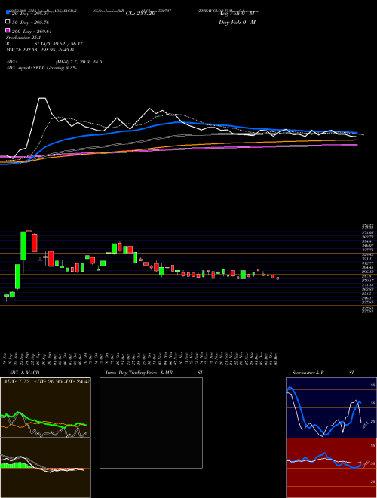Screen dimensions: 377x498
Task: Click the '254.5' price axis label
Action: [367, 294]
